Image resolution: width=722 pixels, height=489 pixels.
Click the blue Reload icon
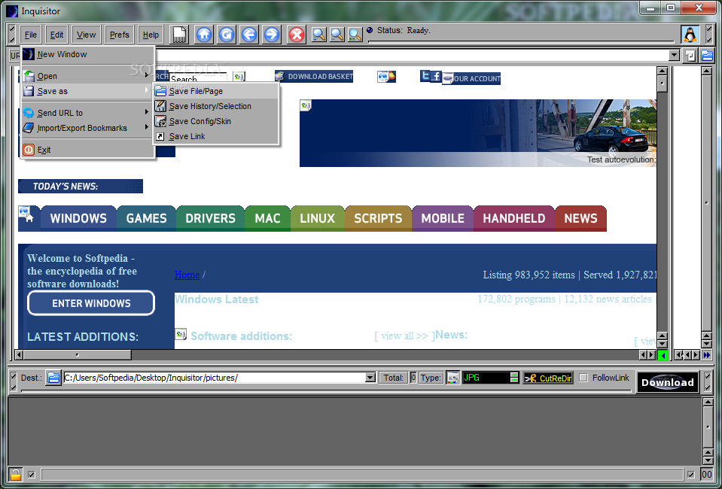[227, 35]
